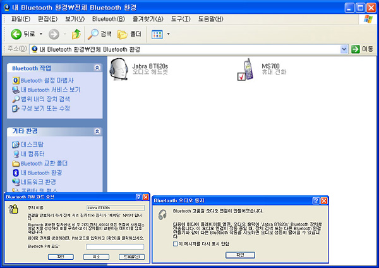This screenshot has height=268, width=379.
Task: Go up one folder level icon
Action: (x=76, y=34)
